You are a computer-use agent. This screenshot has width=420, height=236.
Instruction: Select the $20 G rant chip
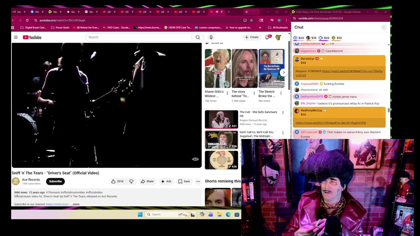[x=299, y=38]
